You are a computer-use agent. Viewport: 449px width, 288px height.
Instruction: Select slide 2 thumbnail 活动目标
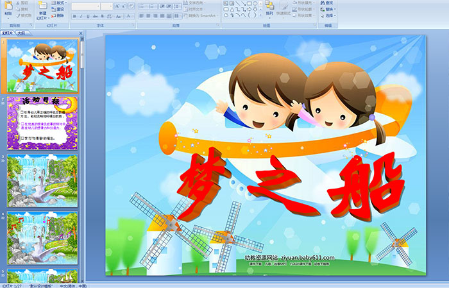pos(42,123)
